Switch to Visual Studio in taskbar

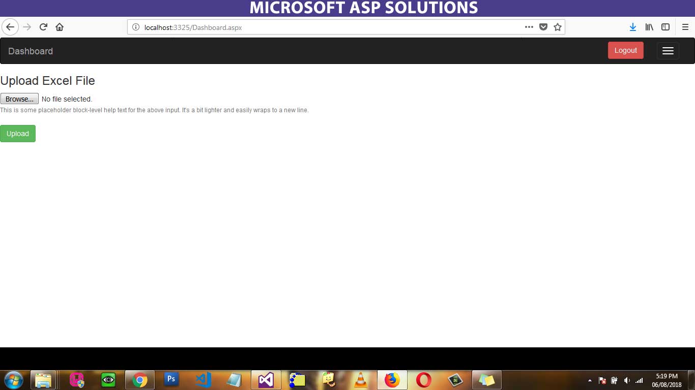(266, 380)
